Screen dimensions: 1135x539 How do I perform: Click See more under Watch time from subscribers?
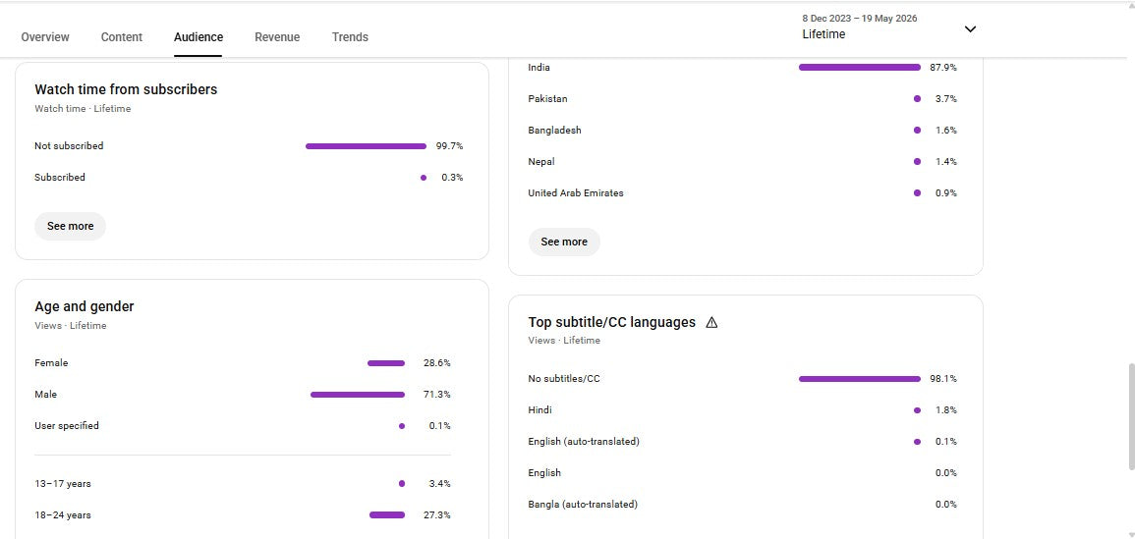click(70, 226)
